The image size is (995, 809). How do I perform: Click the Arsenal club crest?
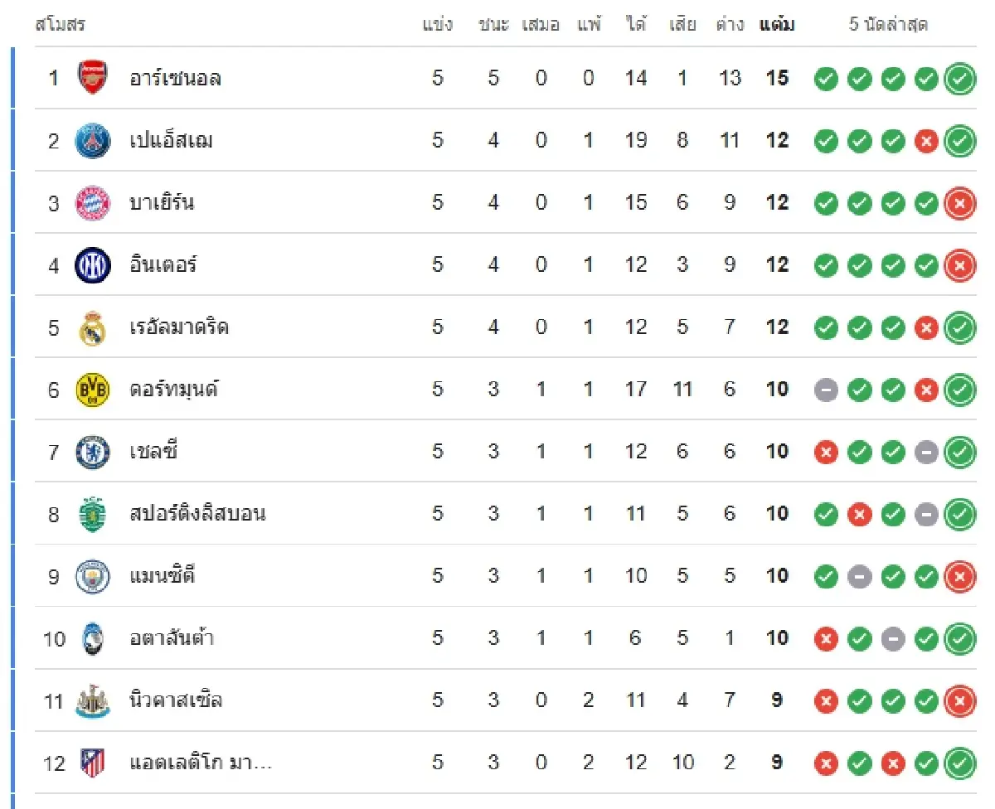[x=92, y=79]
